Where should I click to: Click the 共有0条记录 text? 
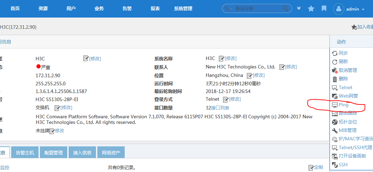click(x=122, y=167)
